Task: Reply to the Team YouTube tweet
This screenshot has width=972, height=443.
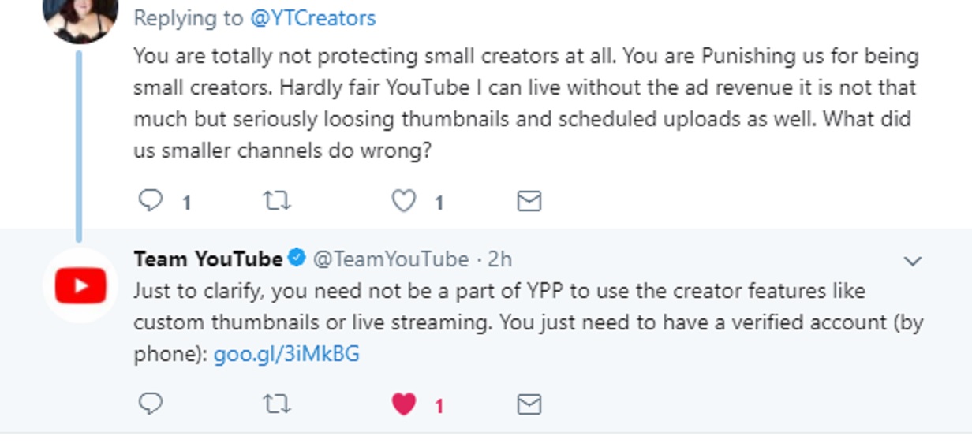Action: pos(151,404)
